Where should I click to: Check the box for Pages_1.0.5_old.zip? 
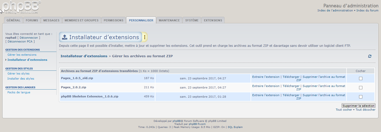coord(361,79)
